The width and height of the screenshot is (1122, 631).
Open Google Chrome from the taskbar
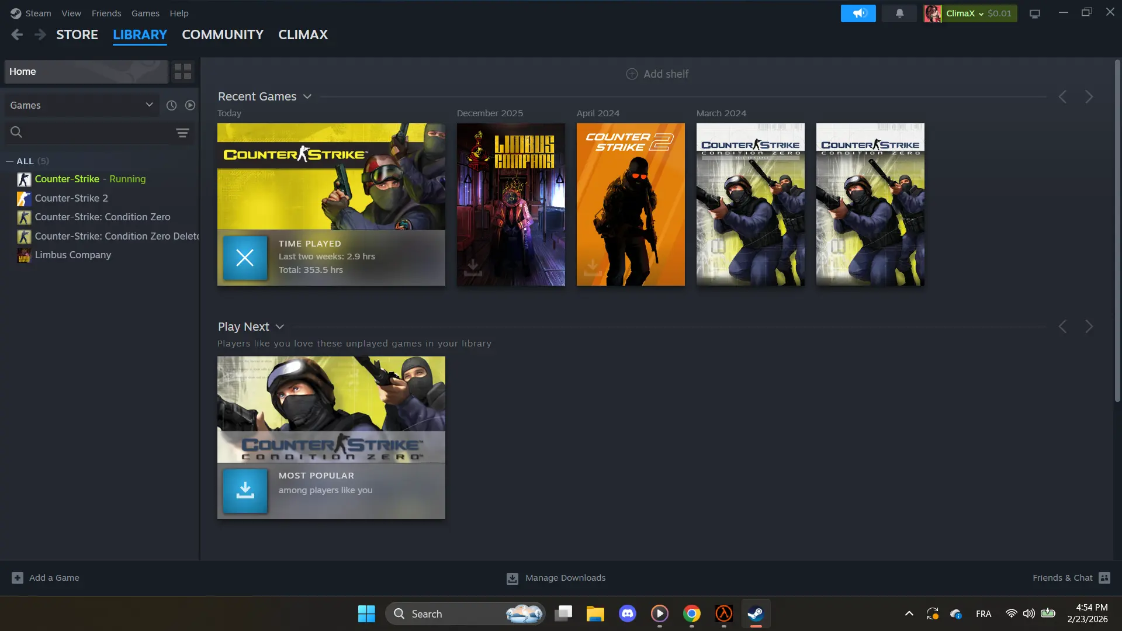(692, 614)
